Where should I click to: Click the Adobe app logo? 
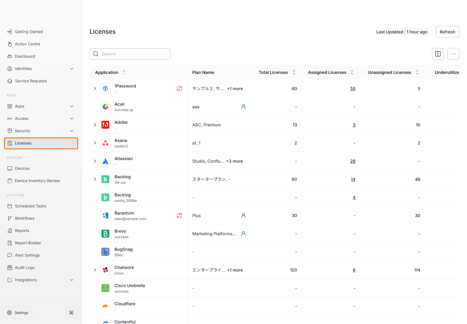pyautogui.click(x=105, y=125)
